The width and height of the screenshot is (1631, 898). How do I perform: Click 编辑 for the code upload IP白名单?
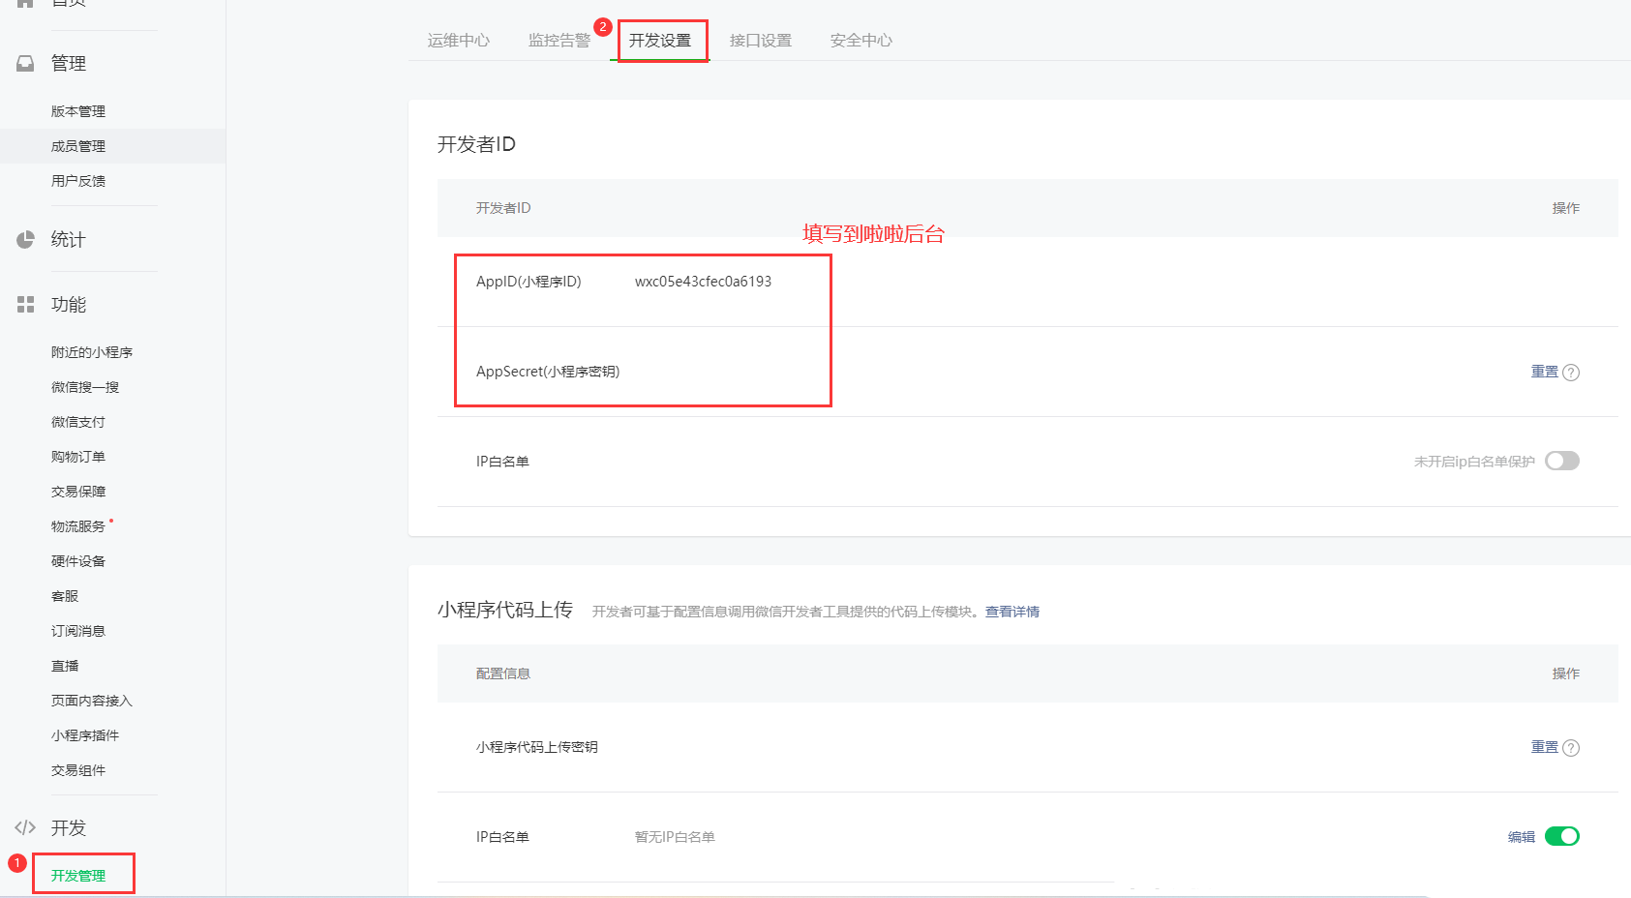tap(1522, 837)
